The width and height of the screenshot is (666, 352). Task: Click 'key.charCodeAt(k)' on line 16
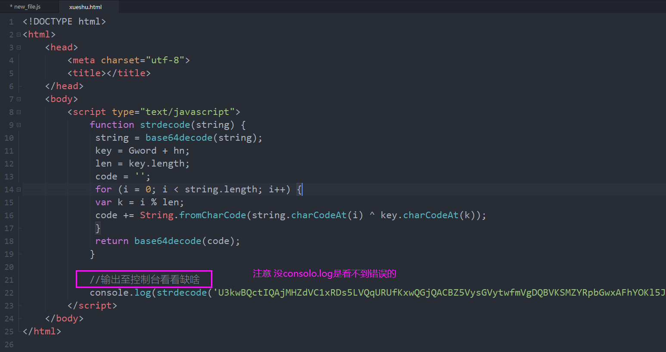coord(428,215)
